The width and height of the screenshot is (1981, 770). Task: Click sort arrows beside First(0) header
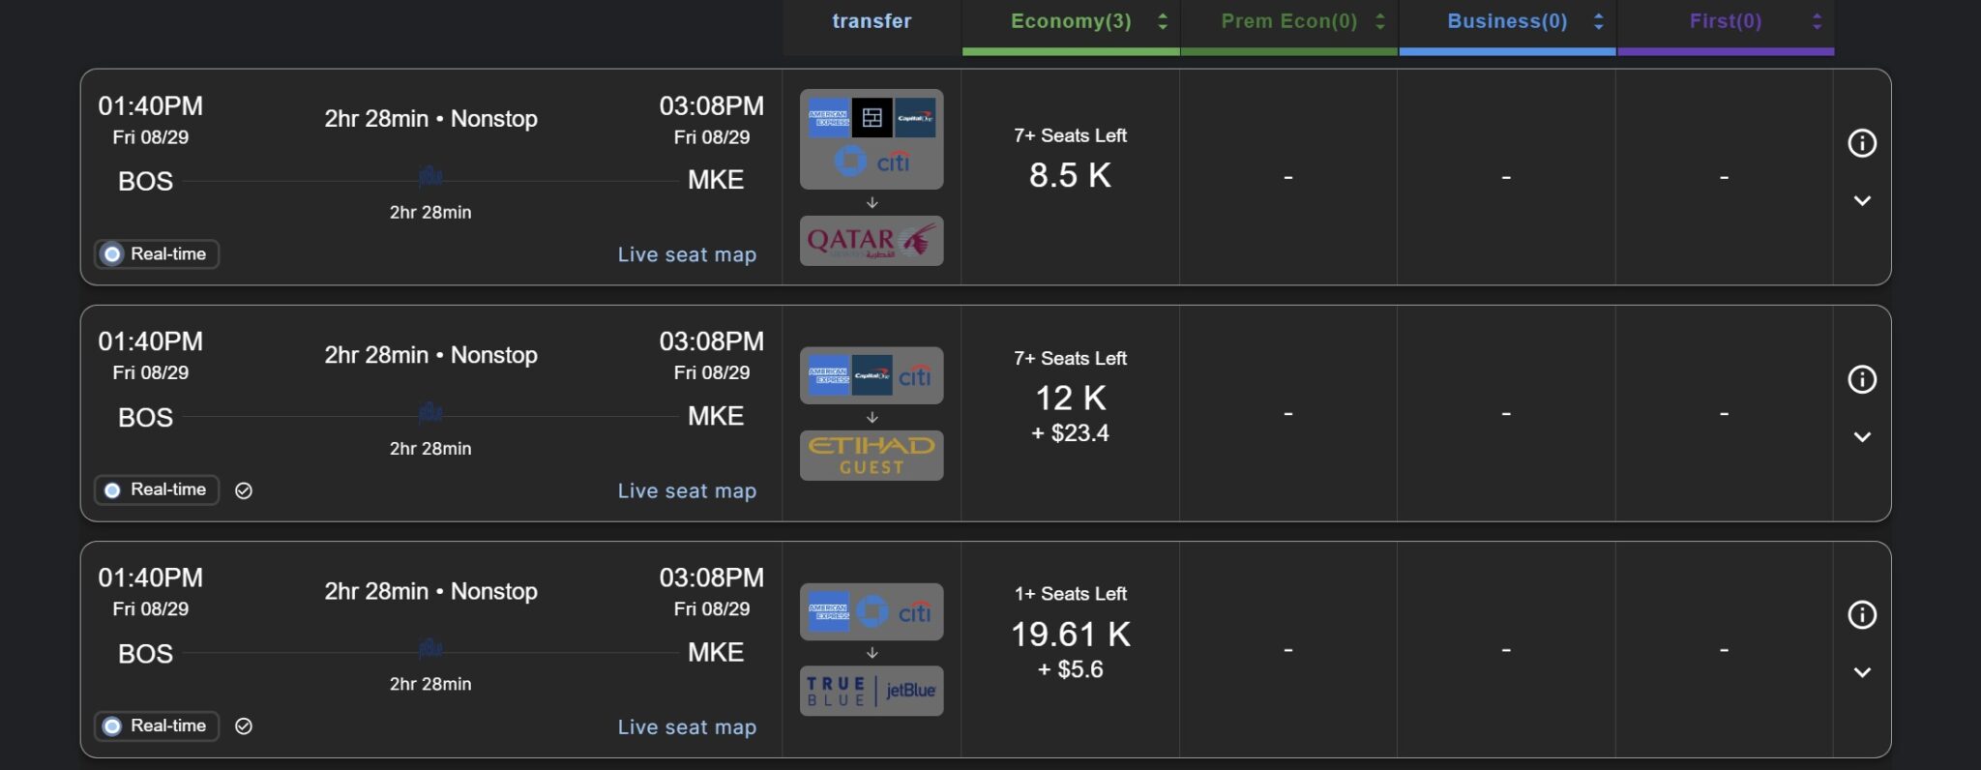coord(1817,21)
